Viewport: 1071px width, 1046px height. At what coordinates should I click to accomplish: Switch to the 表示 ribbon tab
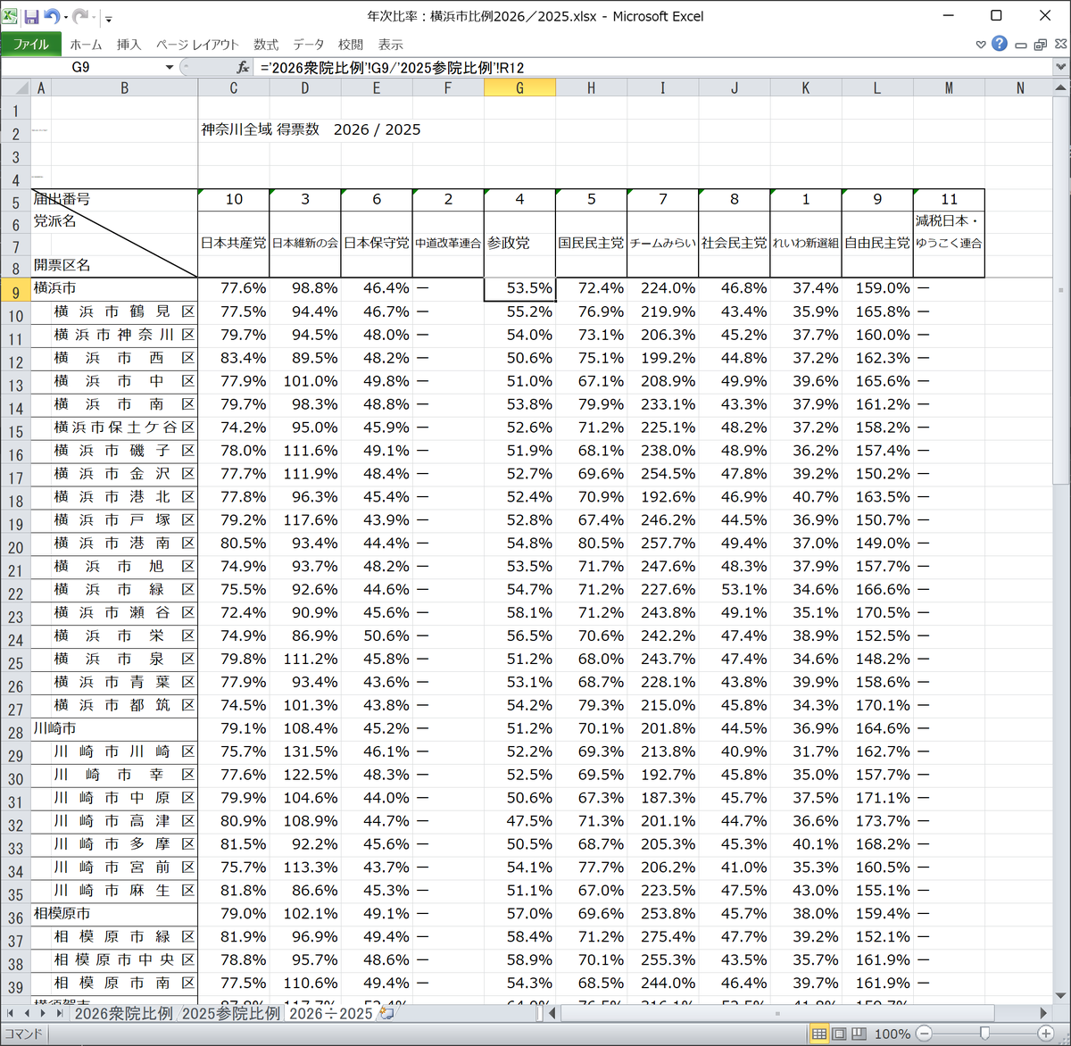(x=390, y=44)
